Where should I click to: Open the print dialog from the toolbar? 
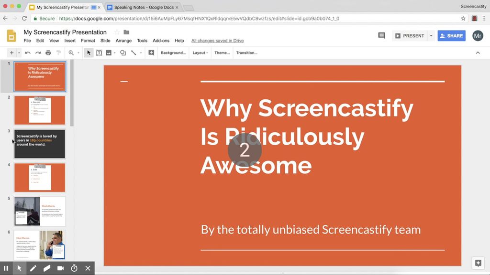tap(48, 53)
